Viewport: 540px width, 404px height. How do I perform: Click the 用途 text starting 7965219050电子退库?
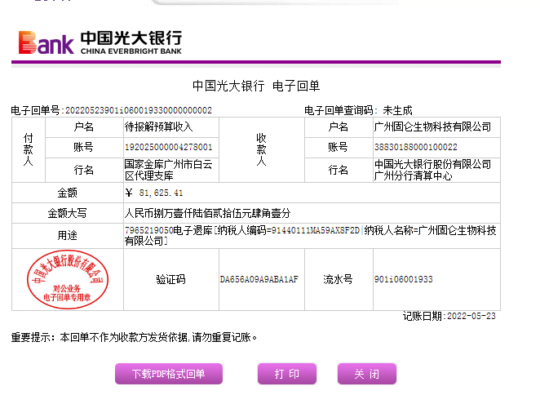[x=310, y=235]
